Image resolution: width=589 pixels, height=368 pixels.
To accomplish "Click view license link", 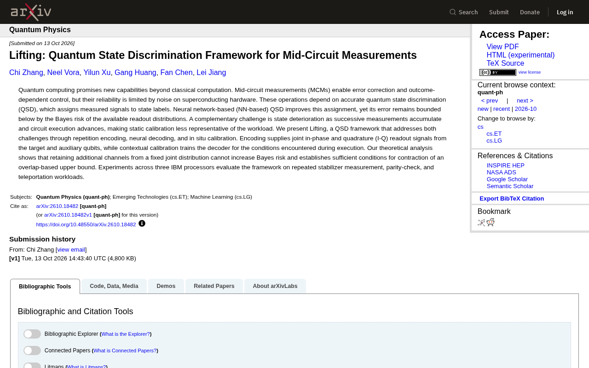I will point(530,72).
